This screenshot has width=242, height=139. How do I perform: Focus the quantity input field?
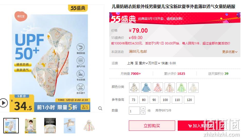[135, 111]
